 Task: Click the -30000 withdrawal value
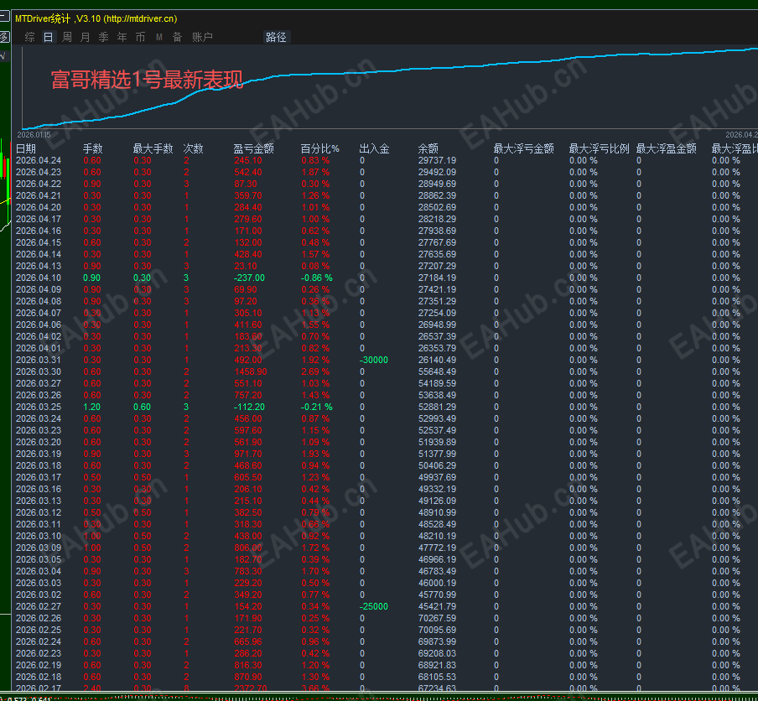point(374,361)
